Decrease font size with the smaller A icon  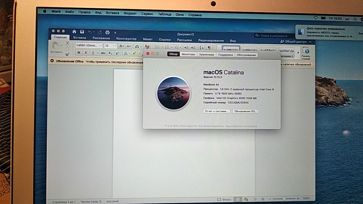click(x=128, y=46)
